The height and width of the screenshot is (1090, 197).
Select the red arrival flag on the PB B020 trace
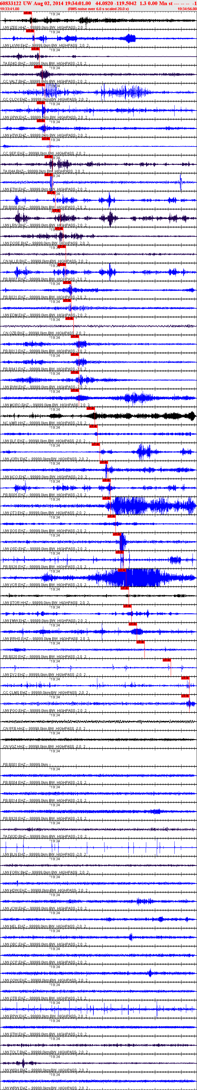click(141, 642)
